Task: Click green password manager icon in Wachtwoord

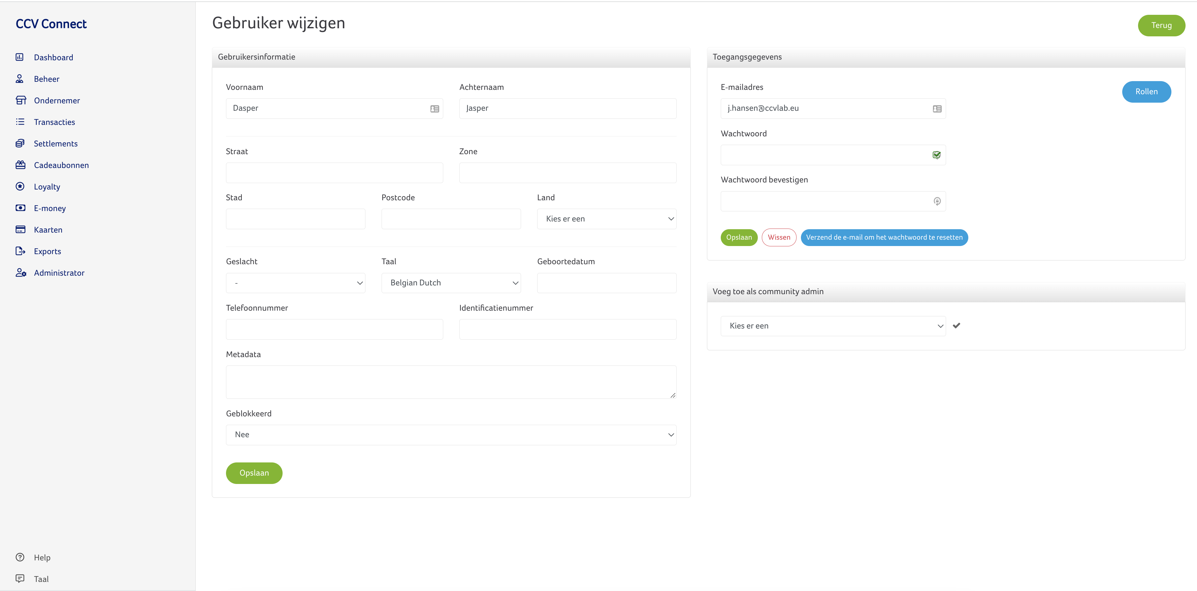Action: (x=936, y=155)
